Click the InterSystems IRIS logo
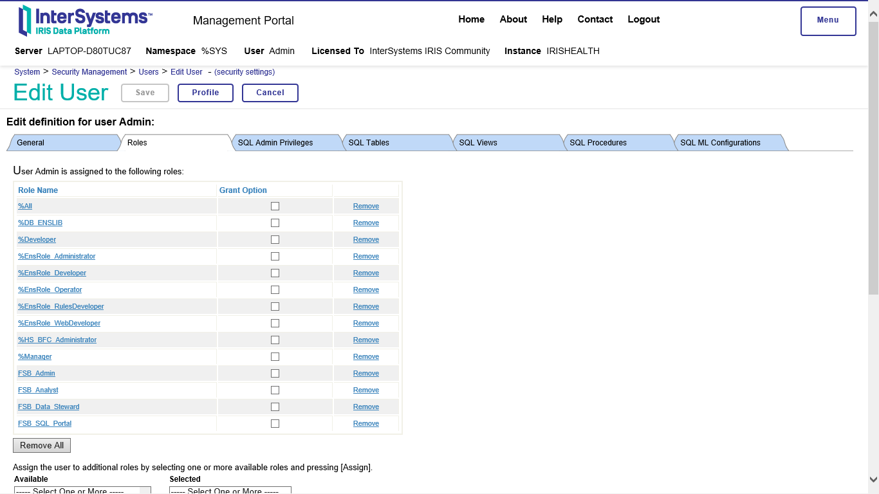The height and width of the screenshot is (494, 879). [86, 21]
